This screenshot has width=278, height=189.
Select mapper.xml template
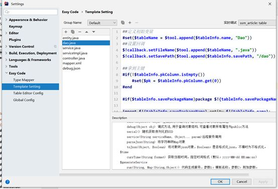coord(86,63)
